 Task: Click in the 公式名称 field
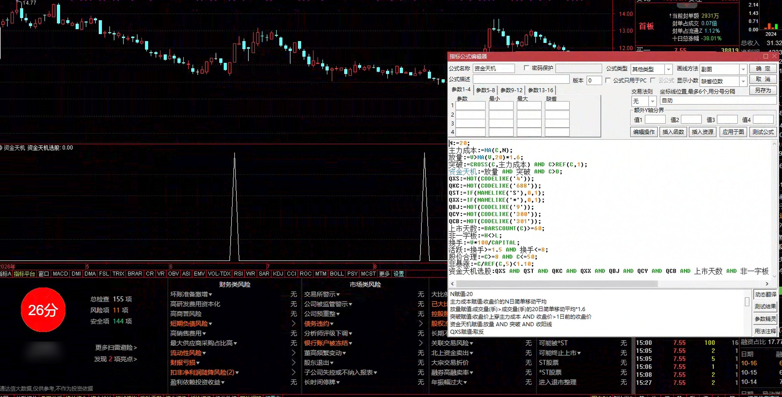tap(494, 69)
